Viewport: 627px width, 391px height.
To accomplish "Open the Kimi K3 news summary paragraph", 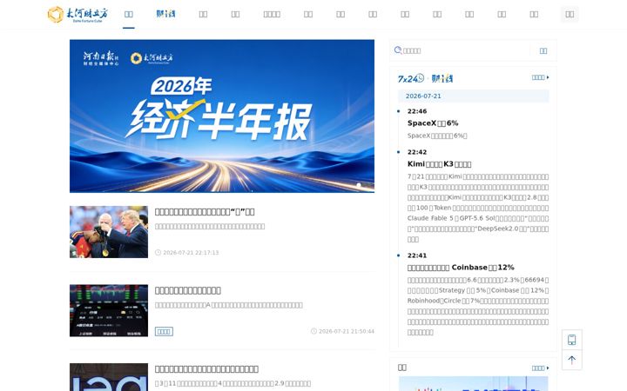I will 478,208.
